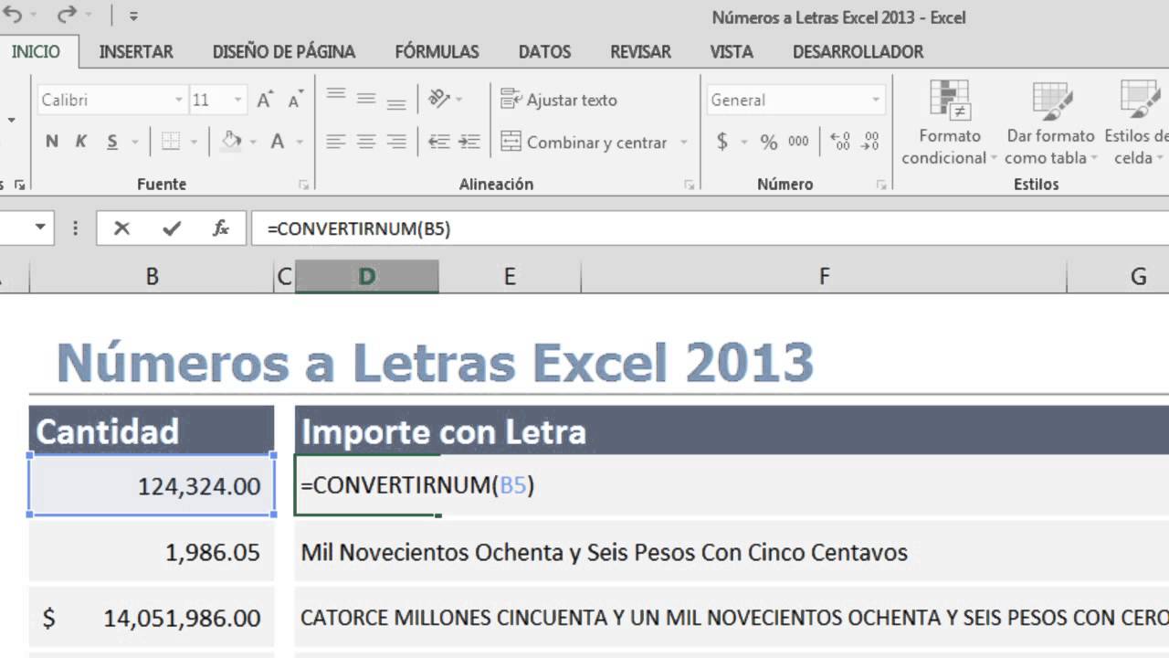
Task: Increase decimal places
Action: click(x=840, y=142)
